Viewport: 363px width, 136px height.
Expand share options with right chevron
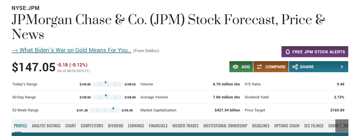coord(342,67)
